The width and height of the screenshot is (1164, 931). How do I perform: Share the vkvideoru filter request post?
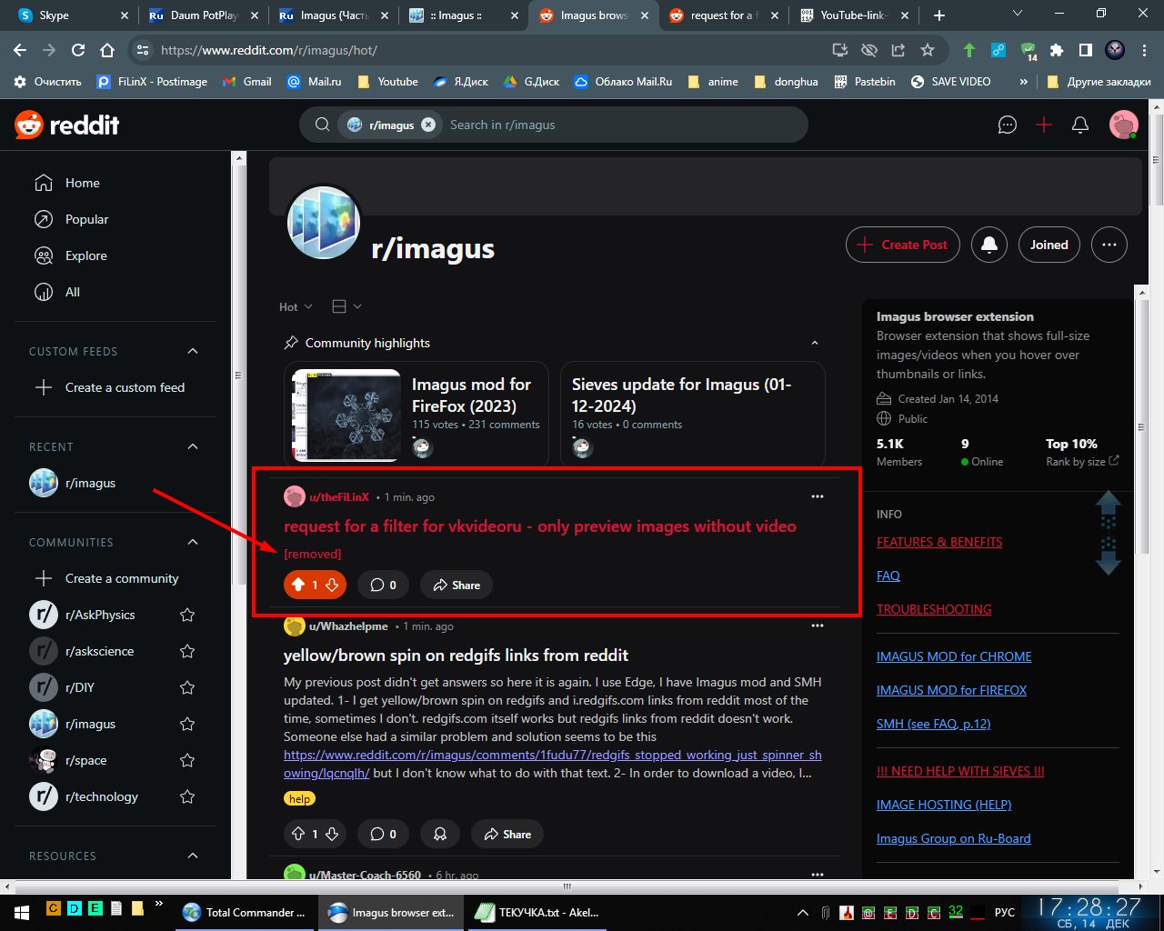point(457,585)
